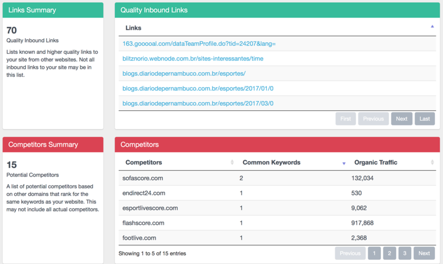Open the esportes/2017/03/0 blog link
Image resolution: width=443 pixels, height=264 pixels.
tap(198, 103)
